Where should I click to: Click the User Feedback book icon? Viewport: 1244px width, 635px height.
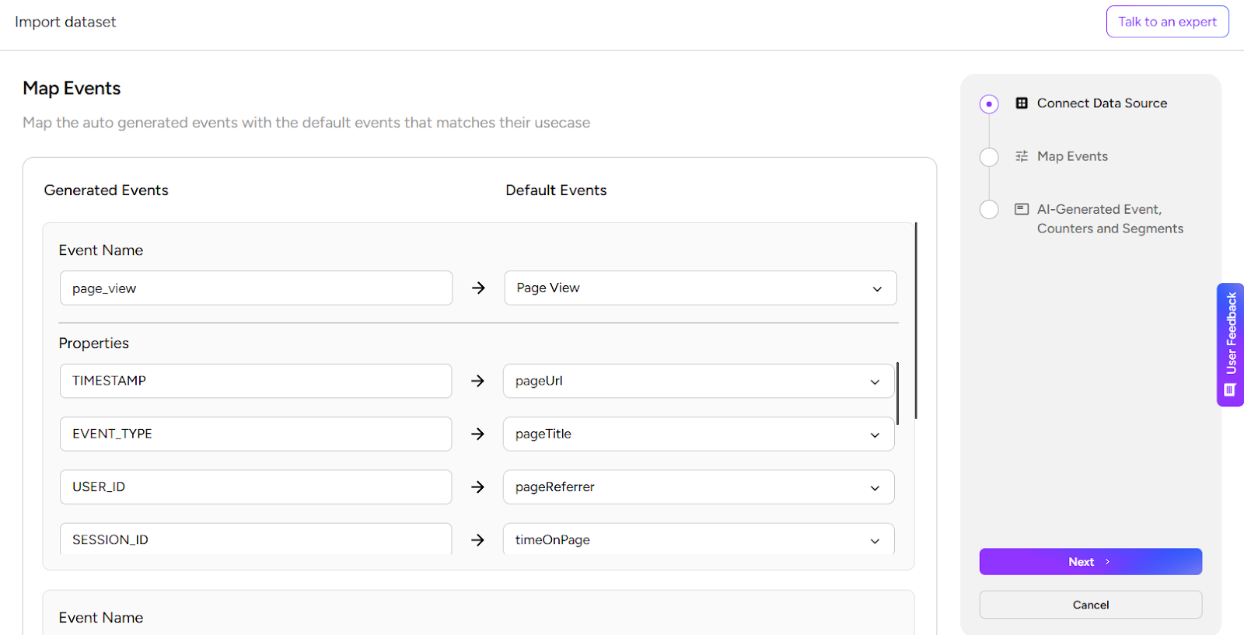click(x=1230, y=390)
